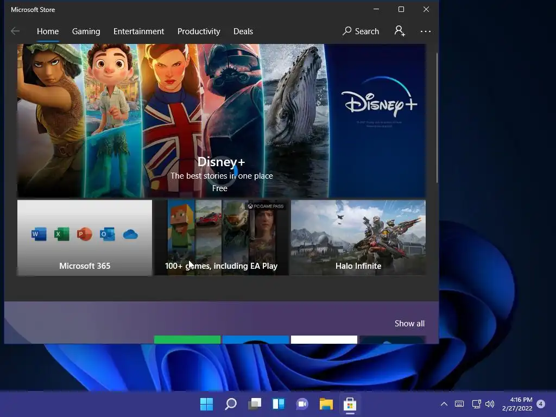Click the network tray icon

click(476, 404)
